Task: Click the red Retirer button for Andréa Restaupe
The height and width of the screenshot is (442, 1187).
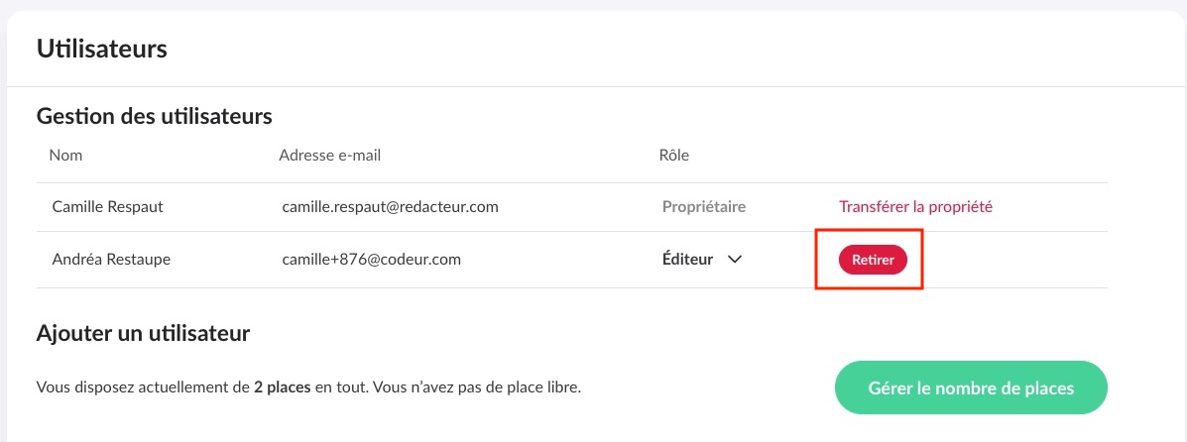Action: (x=873, y=260)
